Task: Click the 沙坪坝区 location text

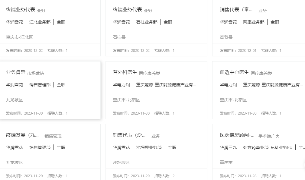Action: point(122,163)
